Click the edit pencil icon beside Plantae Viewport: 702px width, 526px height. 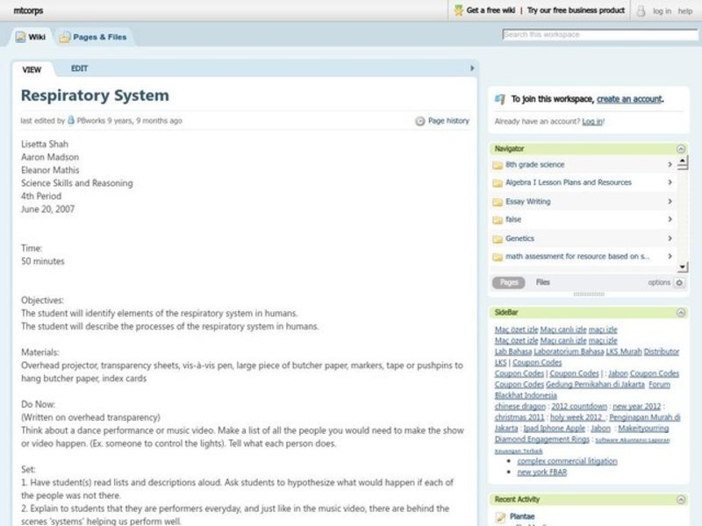(500, 516)
